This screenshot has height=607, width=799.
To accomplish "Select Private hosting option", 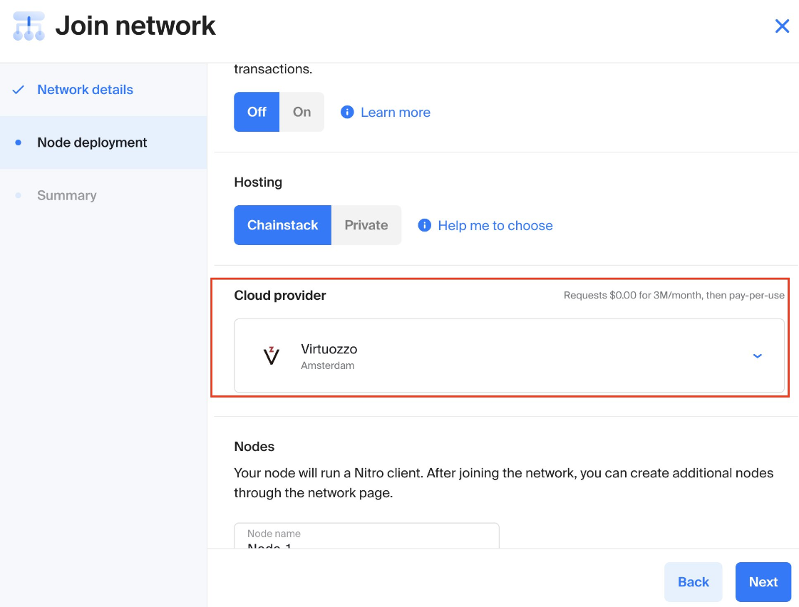I will [366, 225].
